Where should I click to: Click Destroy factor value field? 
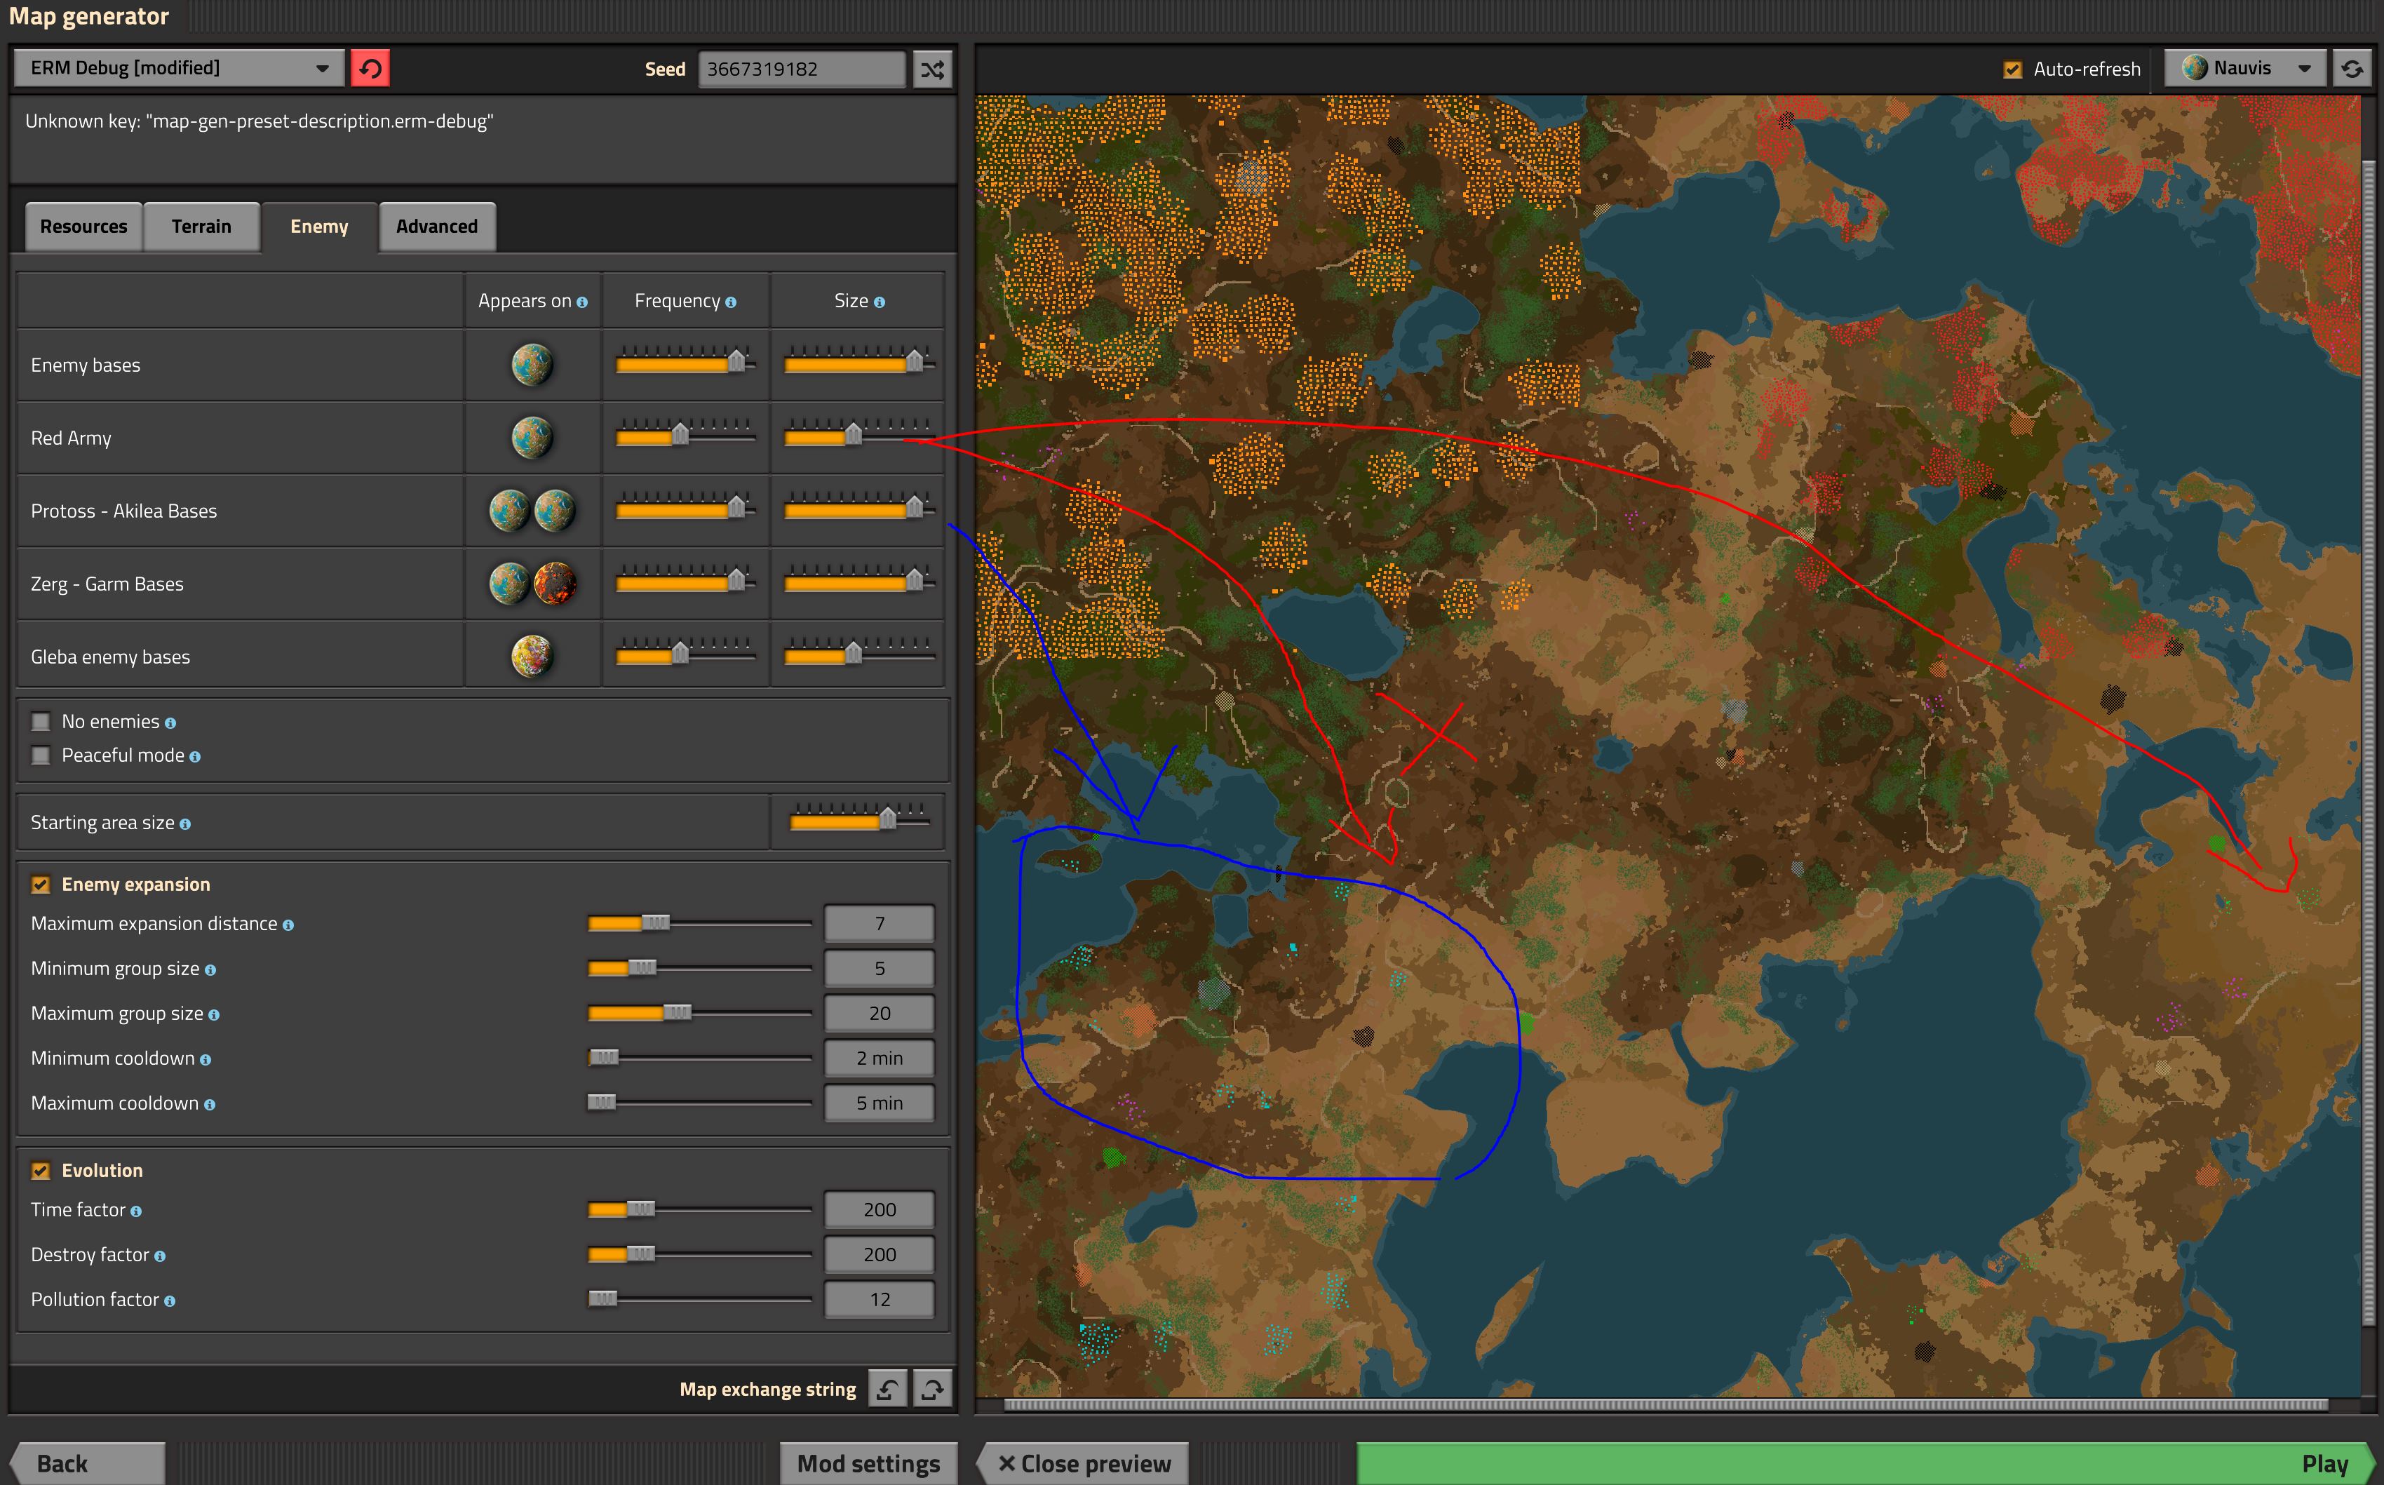point(879,1254)
